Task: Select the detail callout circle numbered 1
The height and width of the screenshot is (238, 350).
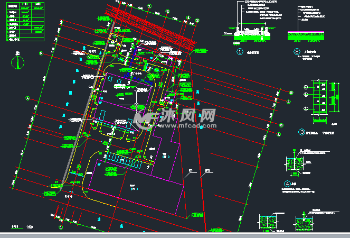Action: coord(240,52)
